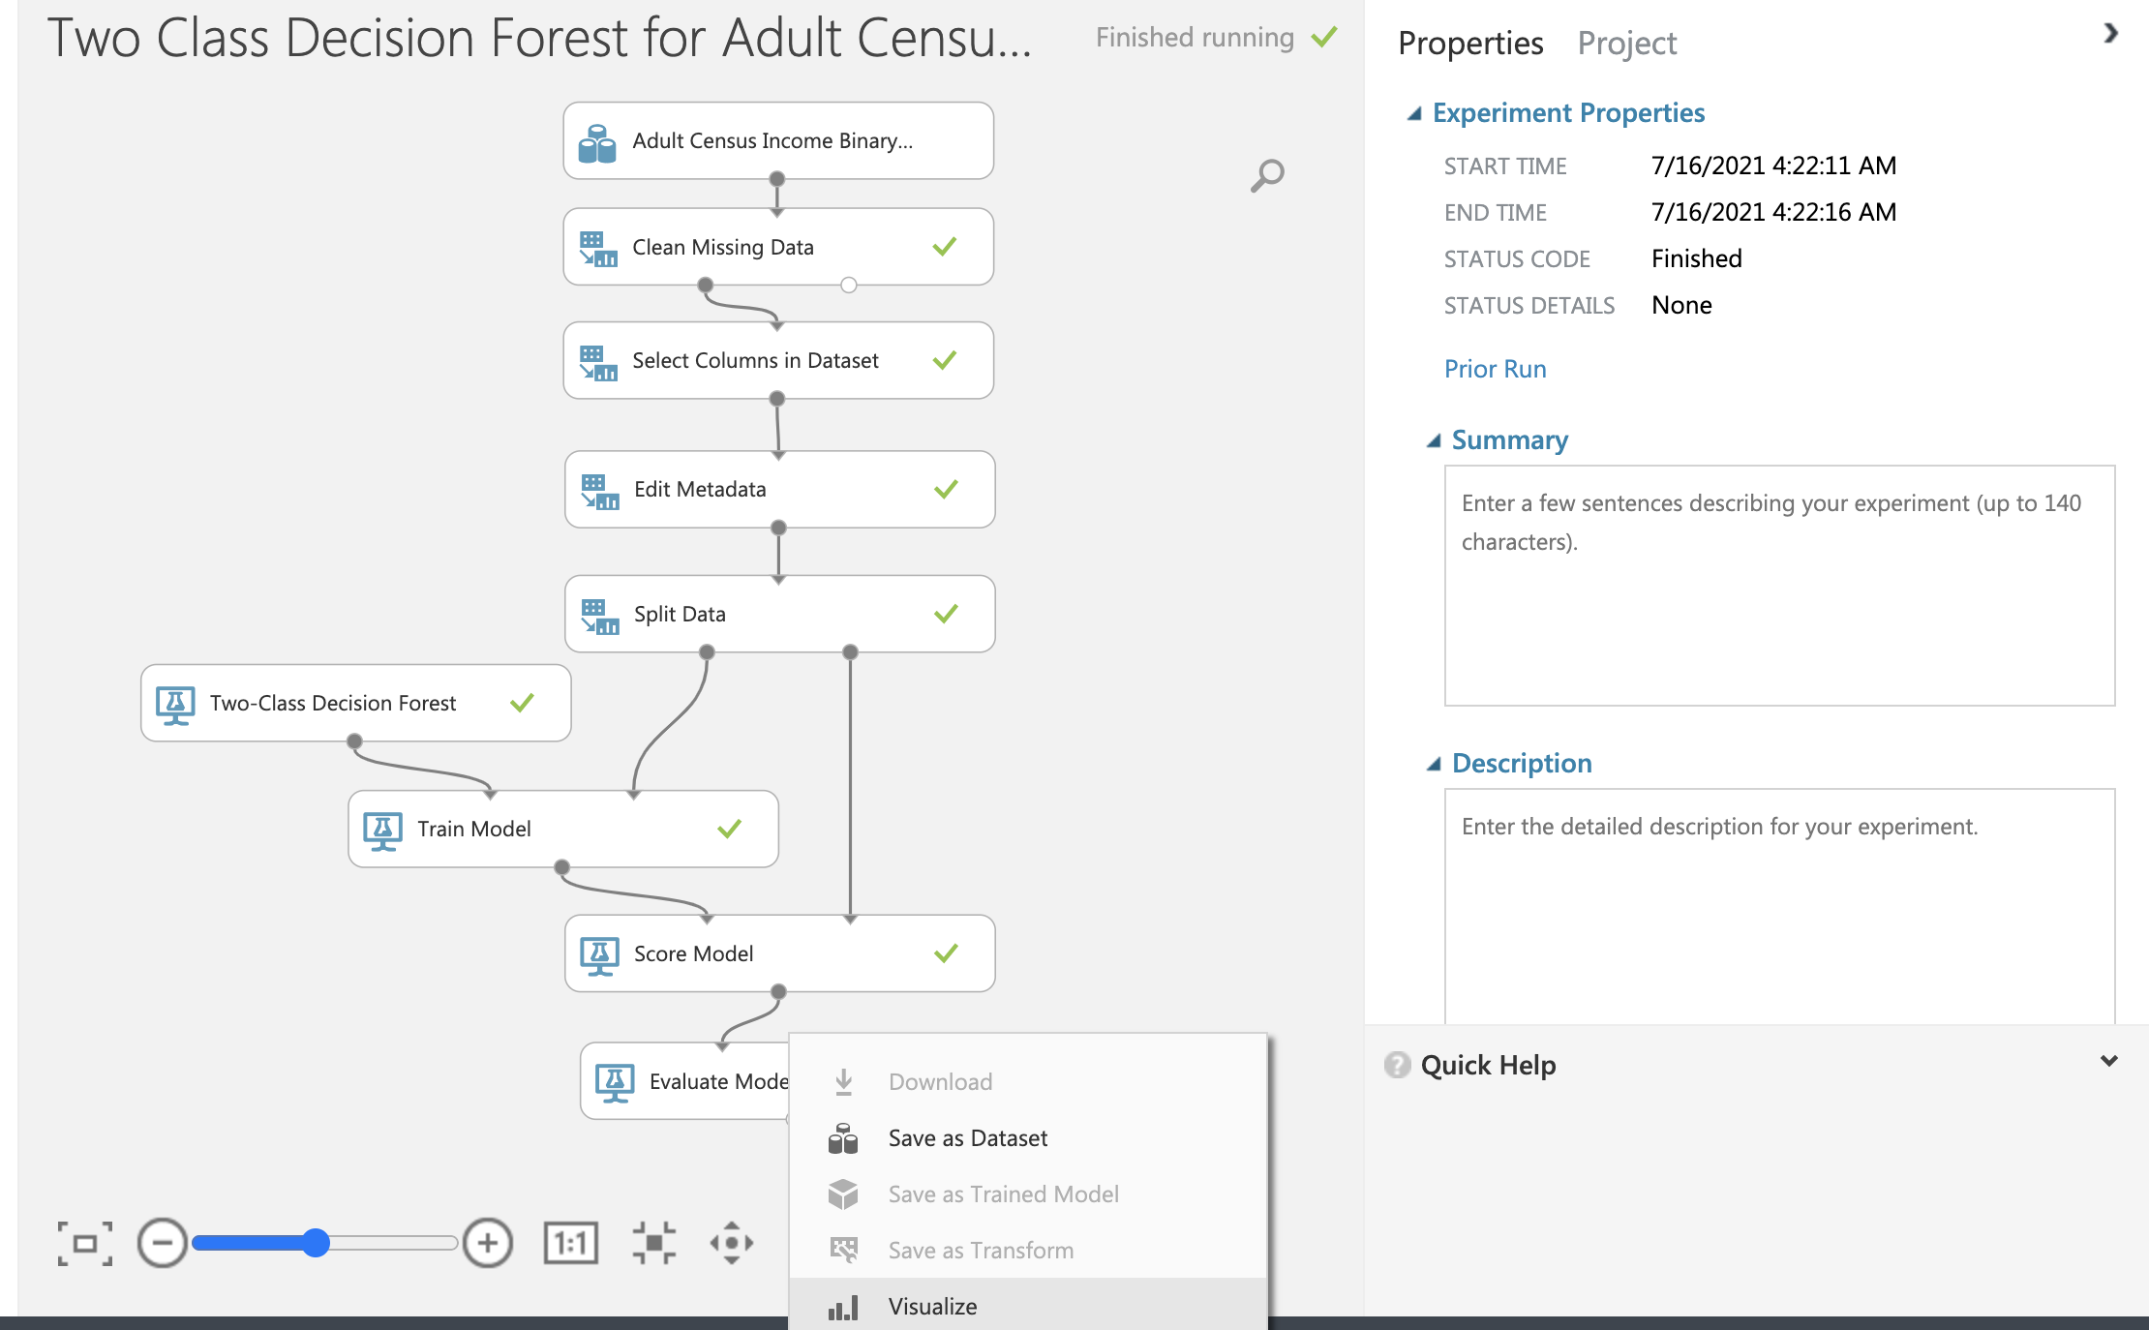Screen dimensions: 2149x1330
Task: Collapse the Experiment Properties section
Action: pos(1414,112)
